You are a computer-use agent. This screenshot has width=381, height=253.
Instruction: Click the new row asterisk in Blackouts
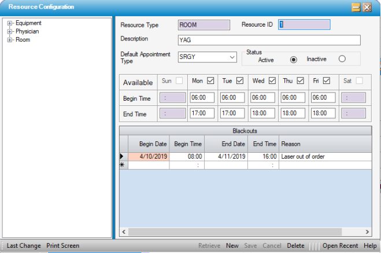tap(122, 165)
